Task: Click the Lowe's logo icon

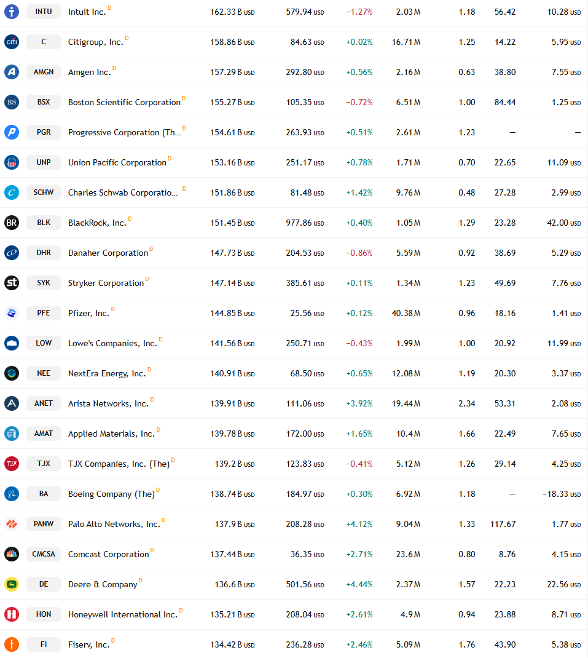Action: (x=12, y=343)
